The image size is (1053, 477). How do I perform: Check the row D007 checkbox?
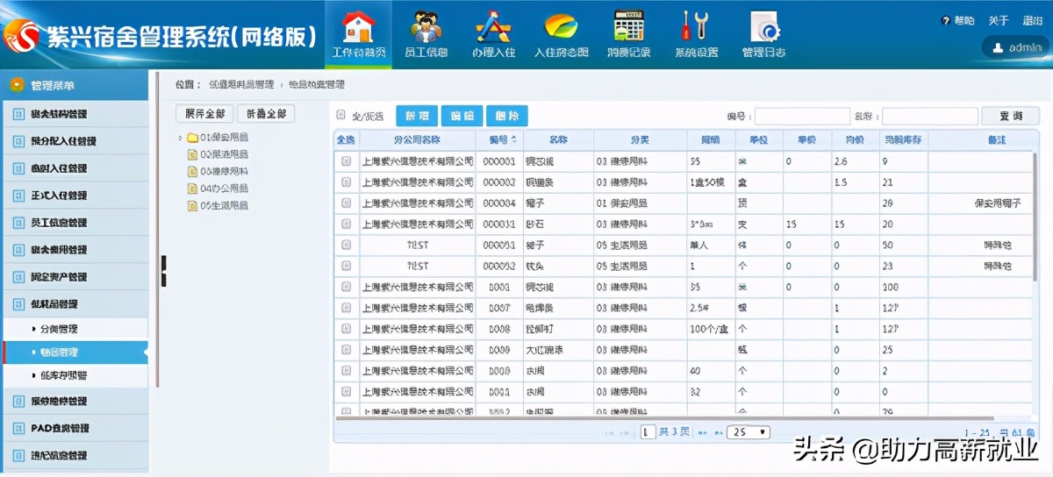346,308
